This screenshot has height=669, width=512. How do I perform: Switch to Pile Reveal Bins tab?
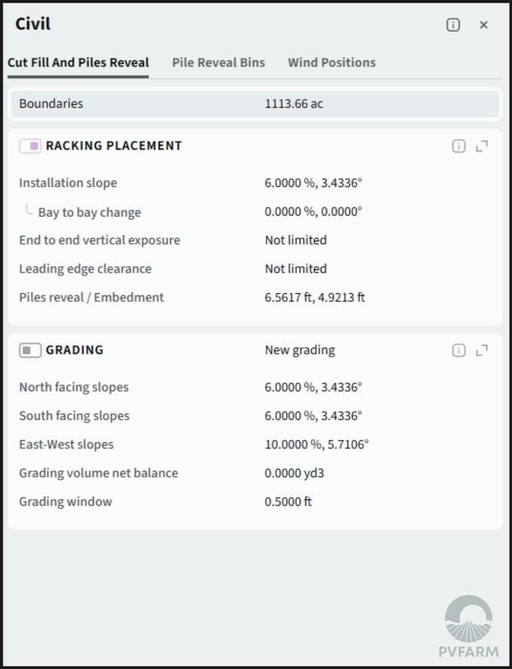coord(218,62)
